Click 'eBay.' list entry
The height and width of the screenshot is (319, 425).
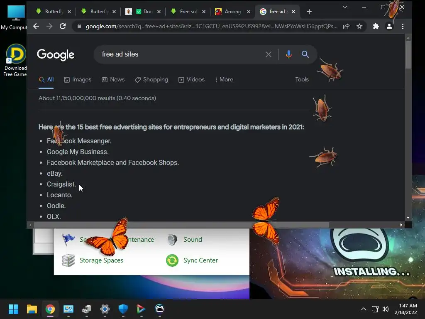[55, 173]
